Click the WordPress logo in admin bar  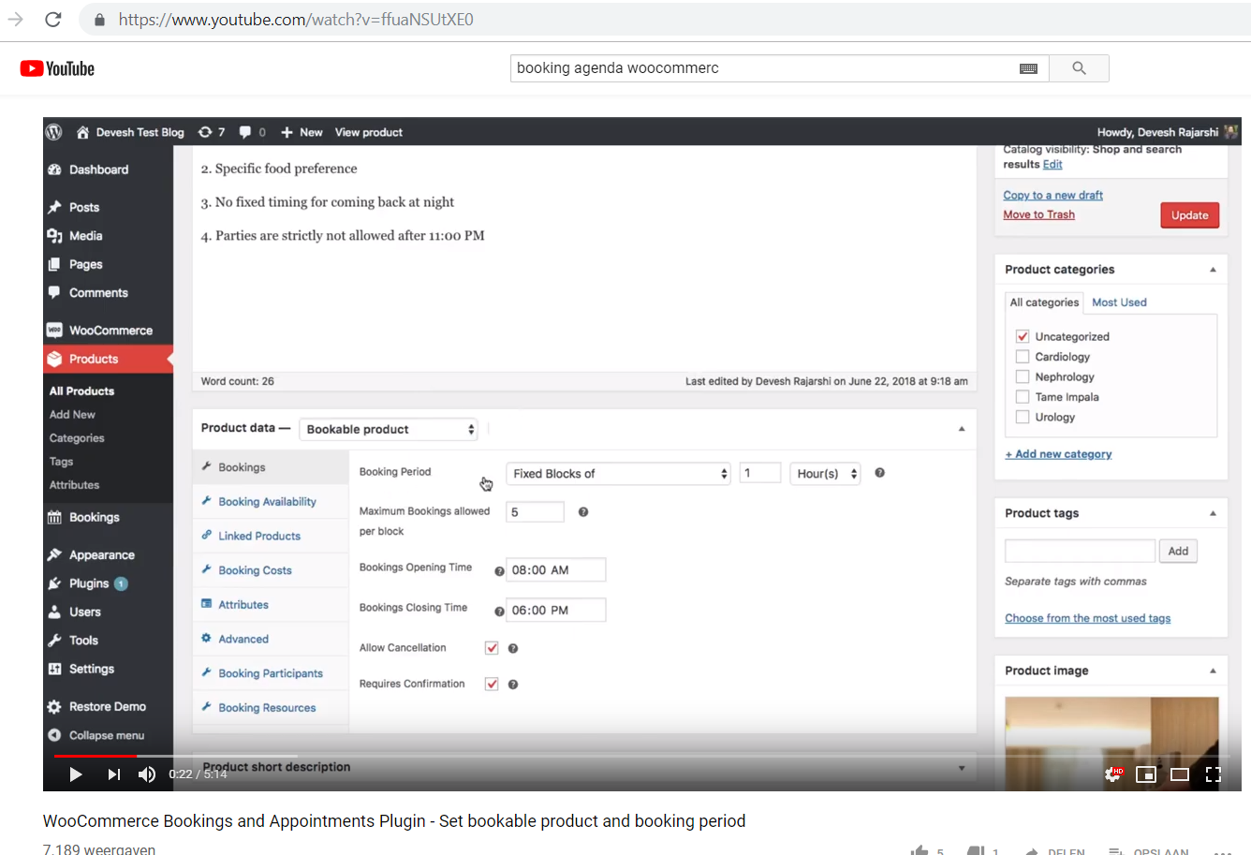tap(54, 132)
